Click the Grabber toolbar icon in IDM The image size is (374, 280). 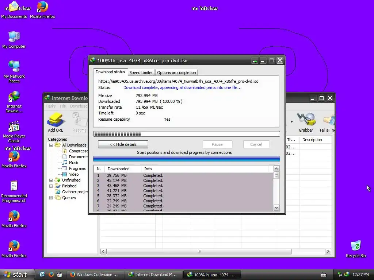click(x=306, y=122)
